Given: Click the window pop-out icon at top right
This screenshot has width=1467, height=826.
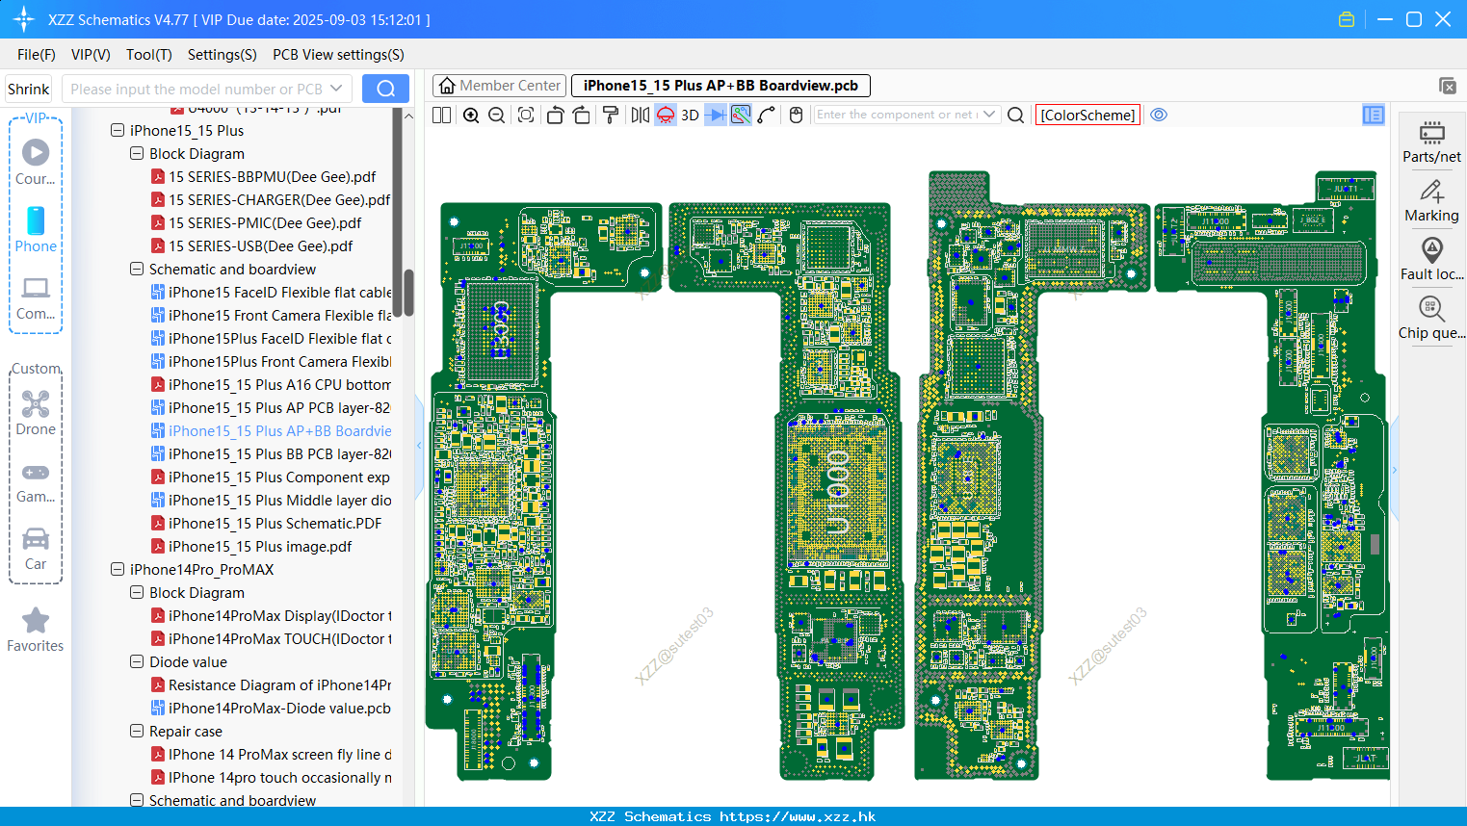Looking at the screenshot, I should [x=1447, y=86].
